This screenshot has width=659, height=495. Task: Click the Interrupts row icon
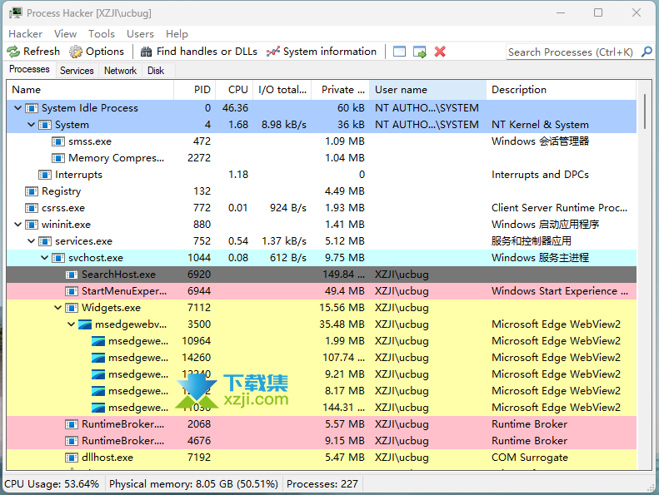click(x=45, y=175)
